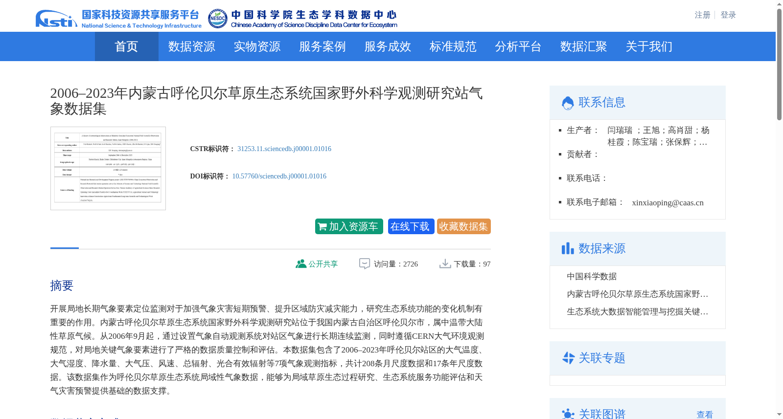
Task: Open the 数据汇聚 menu
Action: pyautogui.click(x=583, y=46)
